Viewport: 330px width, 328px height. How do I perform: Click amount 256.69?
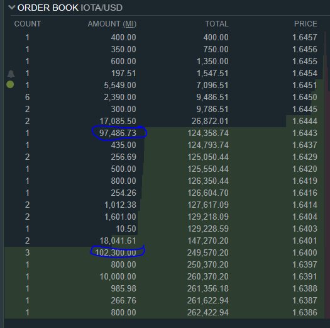[124, 157]
